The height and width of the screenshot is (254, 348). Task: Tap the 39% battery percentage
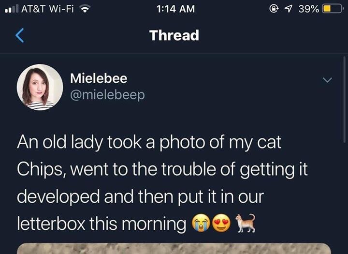309,9
